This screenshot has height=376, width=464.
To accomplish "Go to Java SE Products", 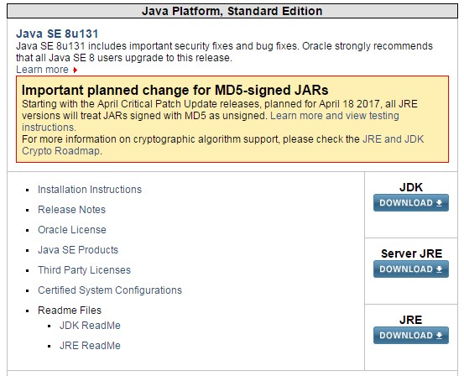I will point(78,250).
